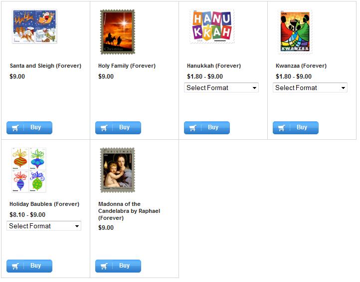360x282 pixels.
Task: Open the Kwanzaa Select Format dropdown
Action: 310,88
